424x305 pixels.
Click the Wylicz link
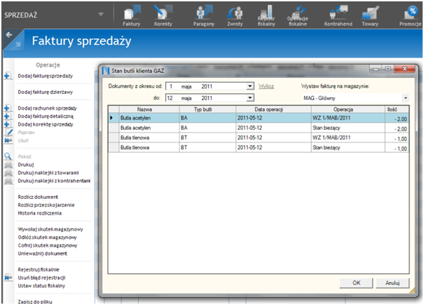coord(266,86)
